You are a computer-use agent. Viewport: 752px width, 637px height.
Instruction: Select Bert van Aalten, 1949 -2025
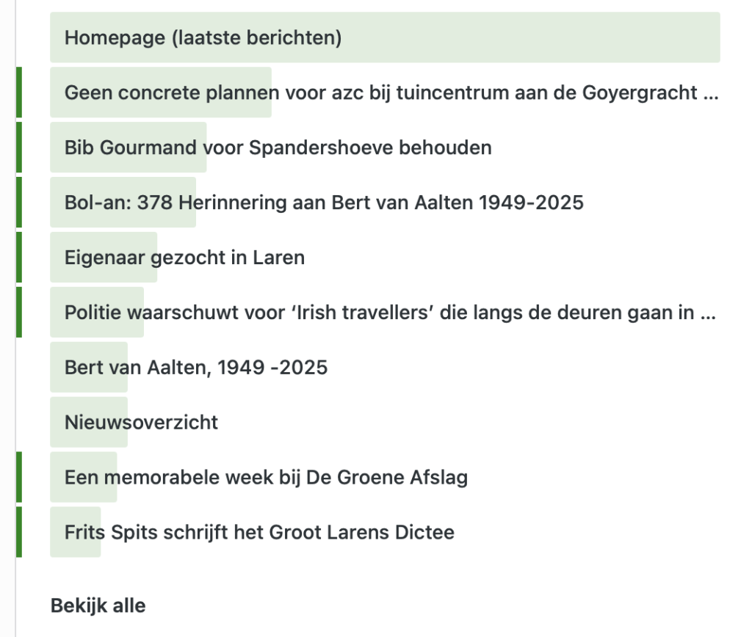pyautogui.click(x=195, y=368)
